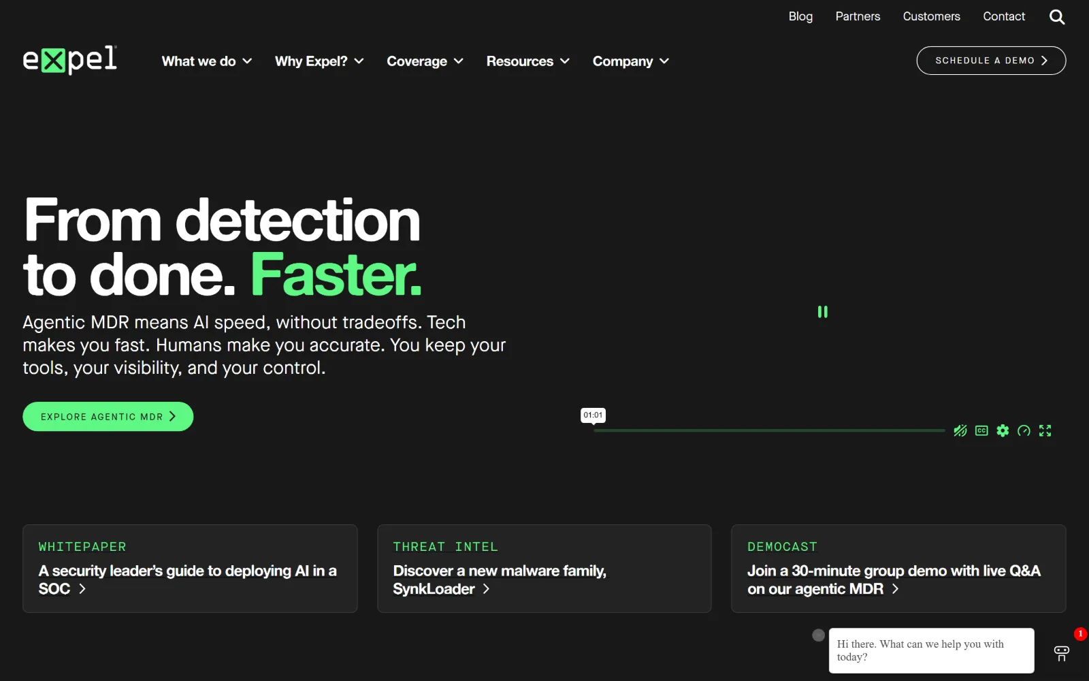Open the chatbot robot icon
The width and height of the screenshot is (1089, 681).
point(1062,653)
